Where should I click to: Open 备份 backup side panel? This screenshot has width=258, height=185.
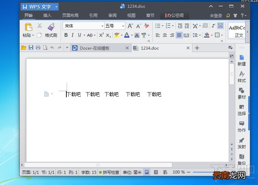241,159
